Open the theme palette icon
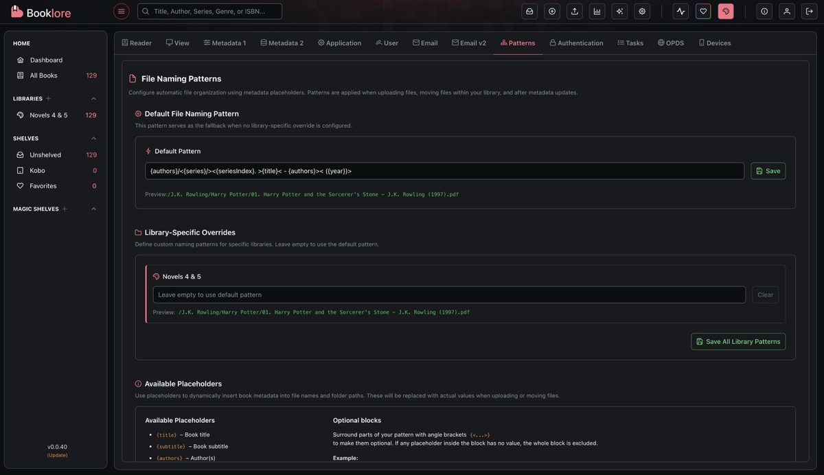This screenshot has width=824, height=475. 726,11
